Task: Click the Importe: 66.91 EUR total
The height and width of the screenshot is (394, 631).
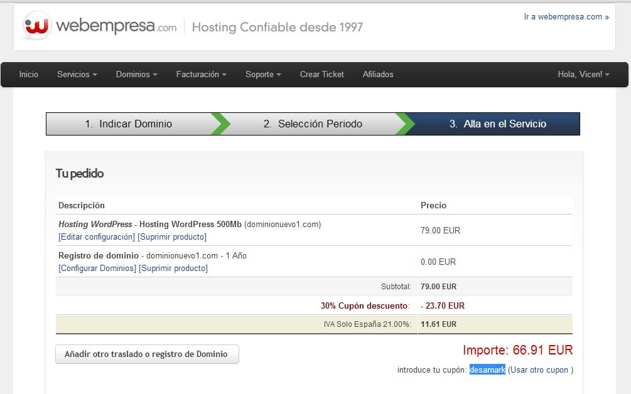Action: point(518,350)
